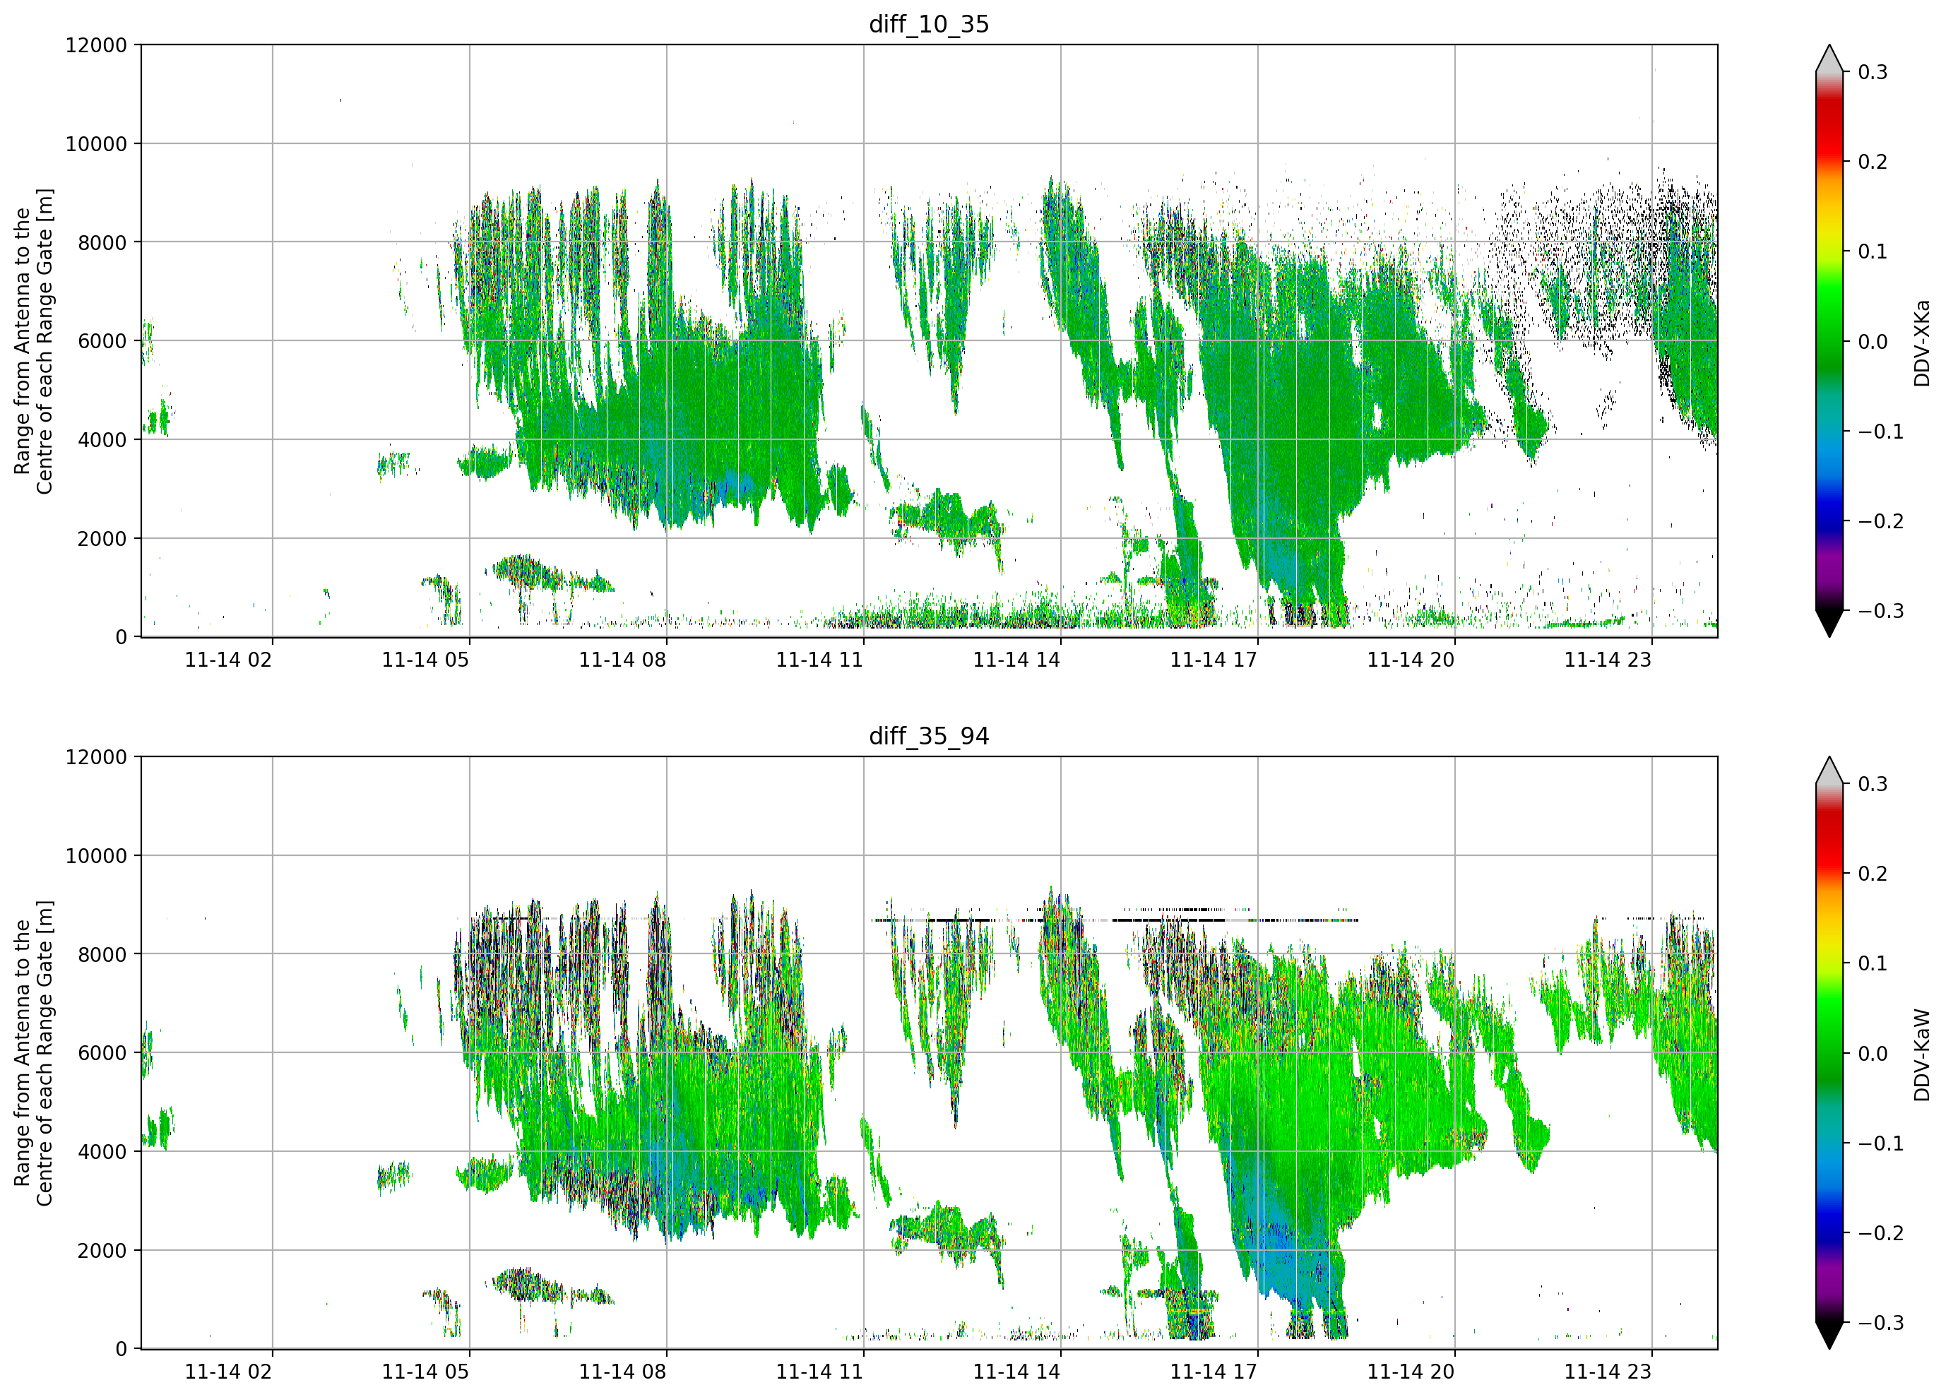The height and width of the screenshot is (1397, 1946).
Task: Click the range-gate y-axis label of diff_10_35
Action: [x=33, y=340]
